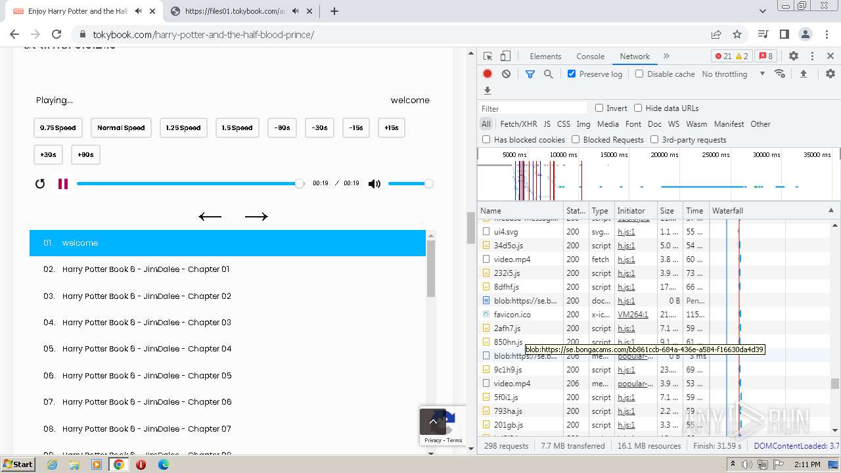Expand more DevTools tabs chevron
Screen dimensions: 841x473
[666, 56]
